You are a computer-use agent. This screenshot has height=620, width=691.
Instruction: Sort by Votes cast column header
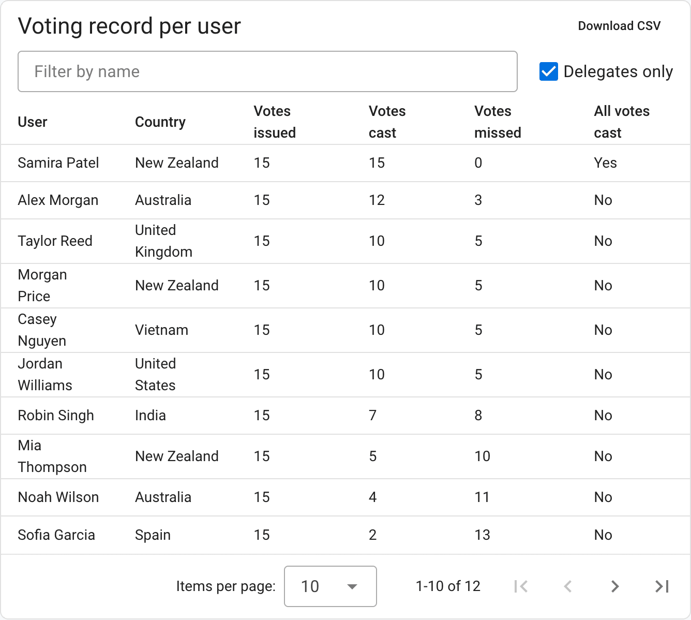click(387, 122)
